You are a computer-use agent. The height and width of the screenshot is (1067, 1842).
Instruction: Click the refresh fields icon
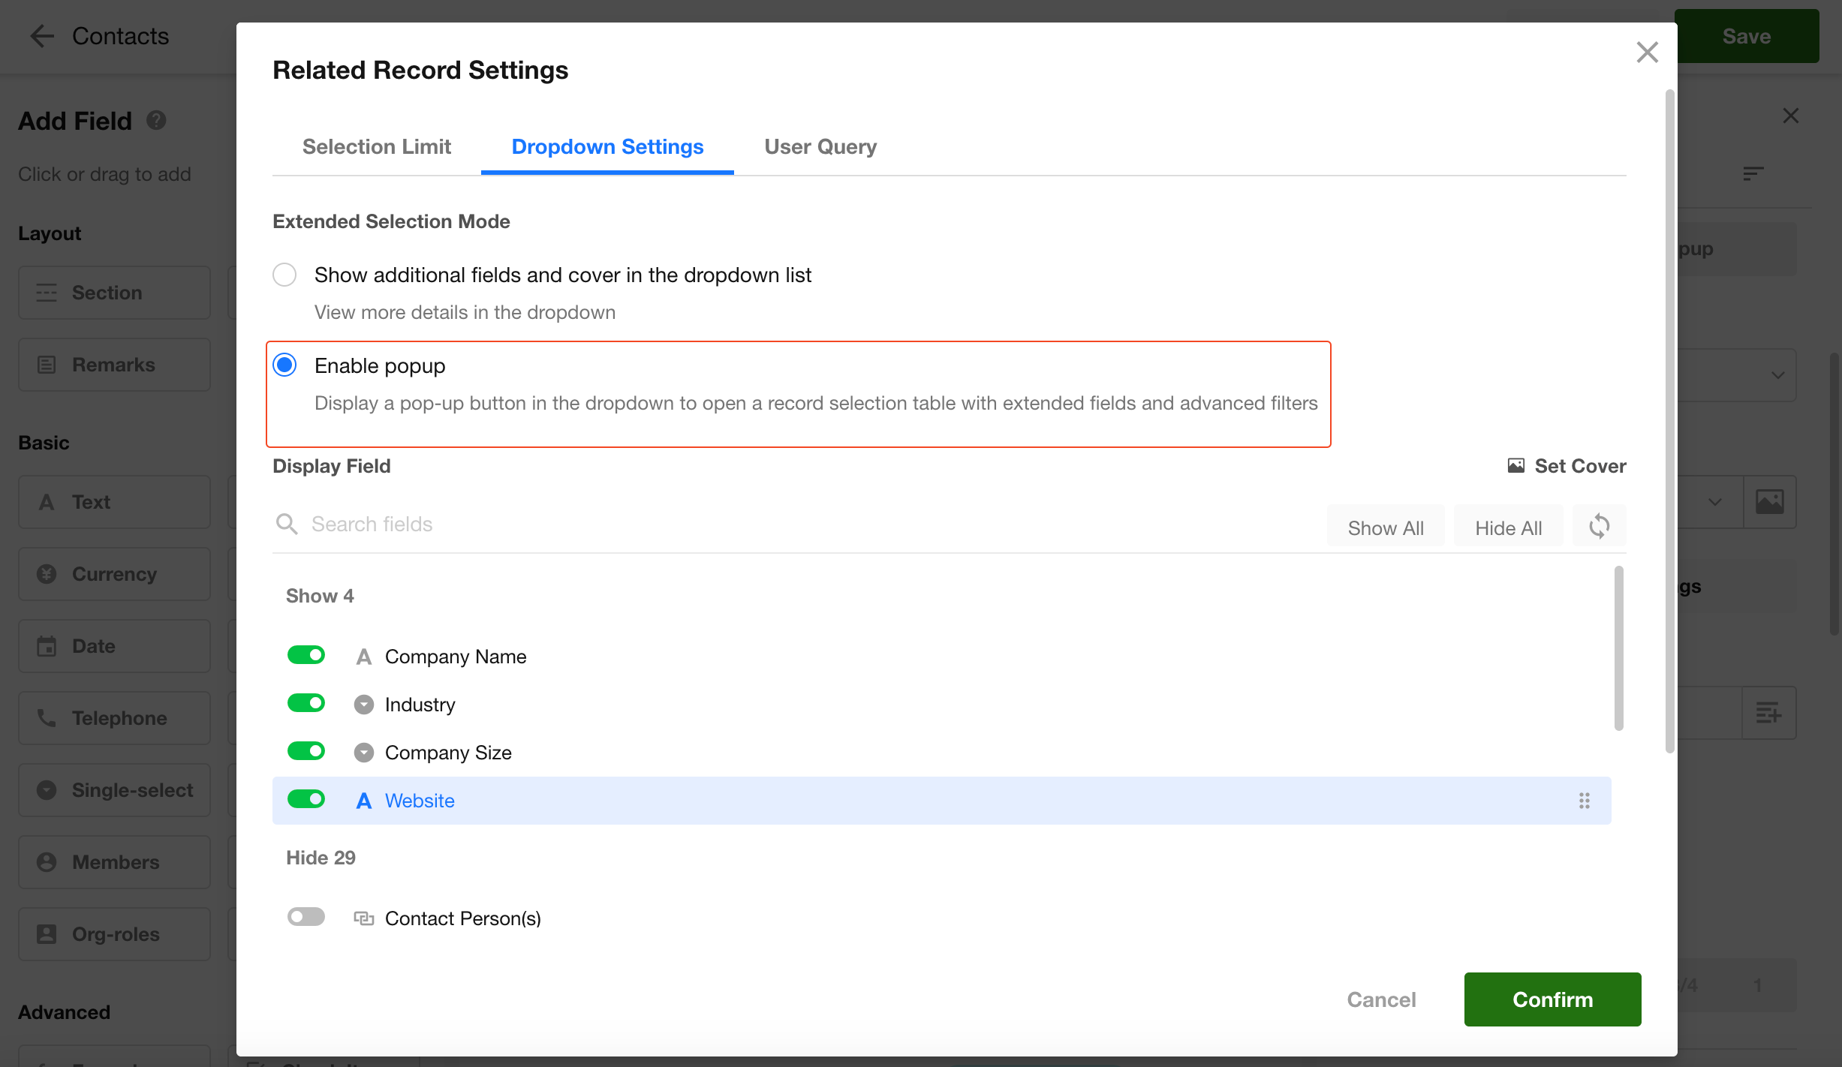(x=1599, y=526)
